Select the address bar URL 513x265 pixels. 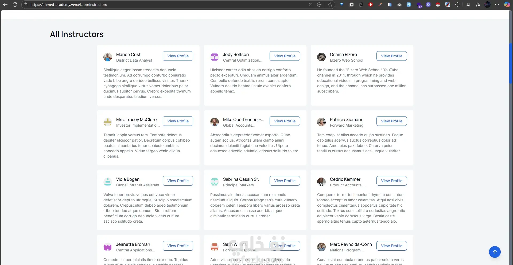click(x=68, y=5)
